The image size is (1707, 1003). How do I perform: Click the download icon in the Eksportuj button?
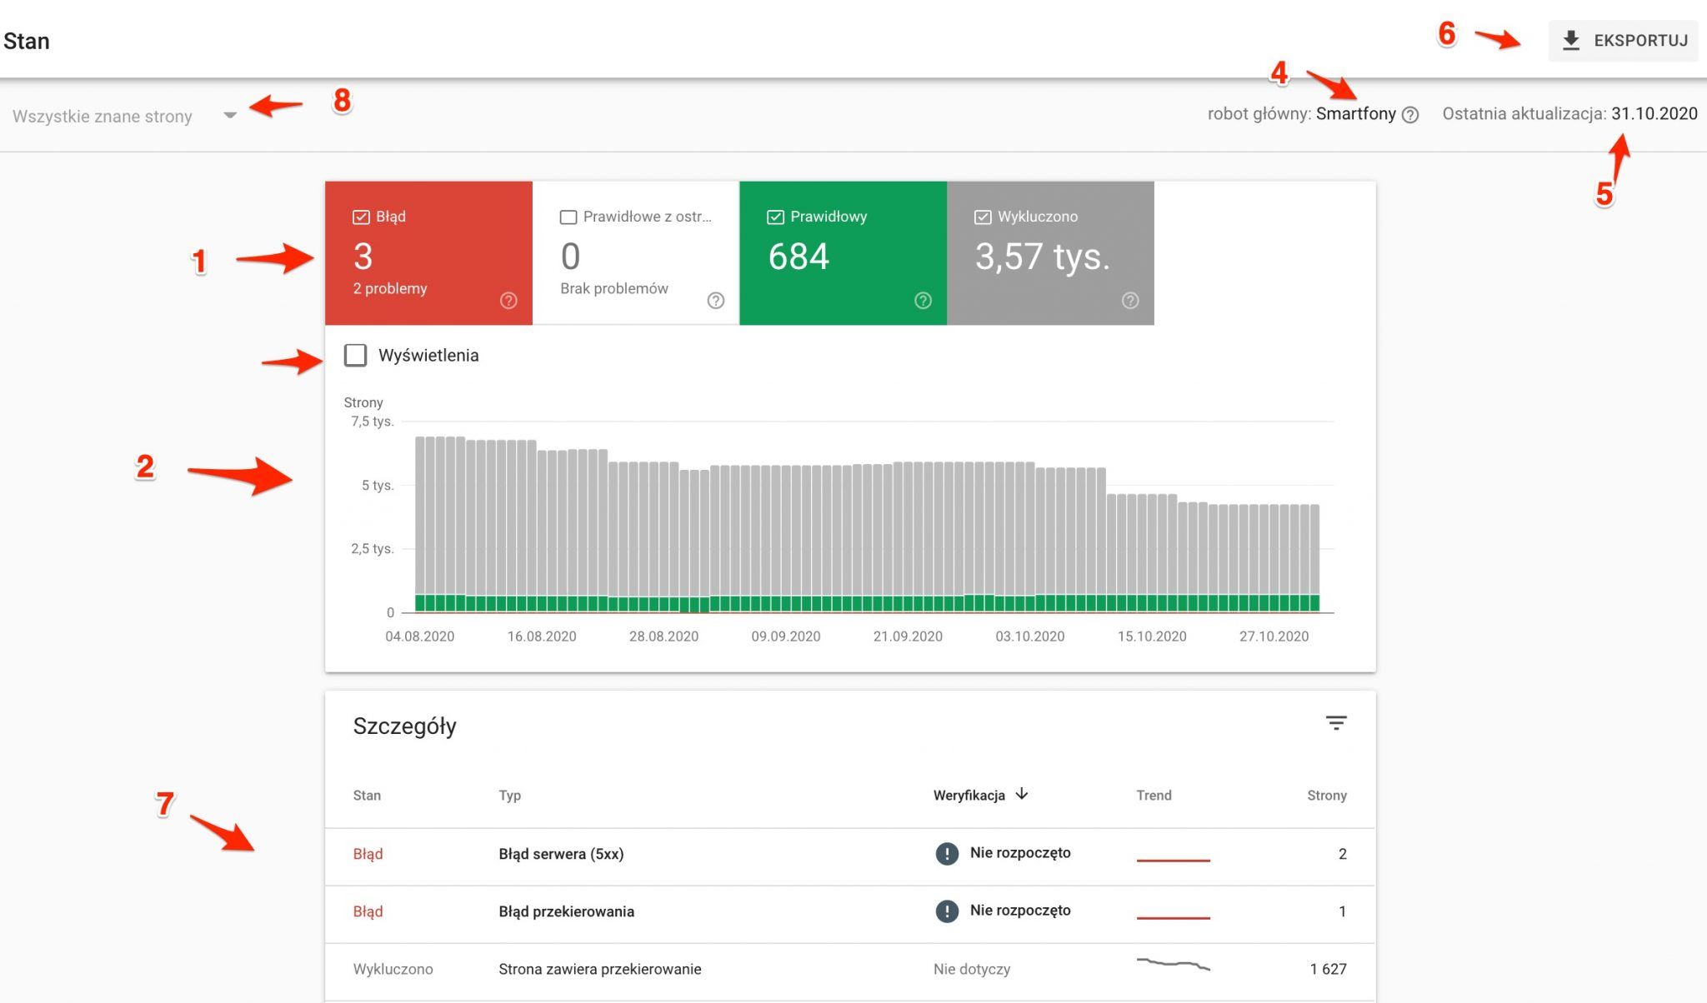tap(1570, 40)
